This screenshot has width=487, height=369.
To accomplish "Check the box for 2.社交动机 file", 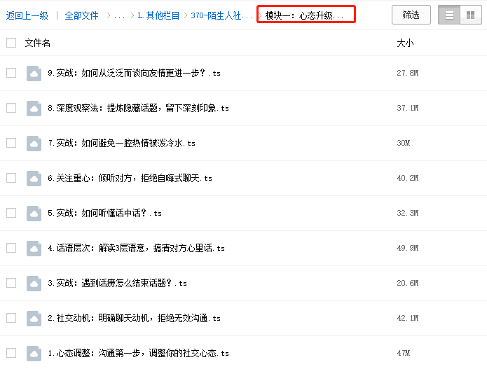I will tap(11, 318).
